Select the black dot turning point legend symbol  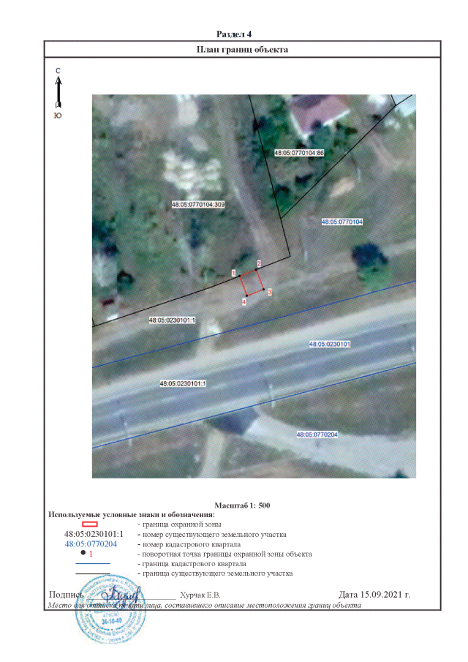(83, 554)
